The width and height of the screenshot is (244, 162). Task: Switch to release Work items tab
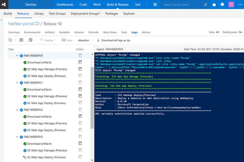110,32
